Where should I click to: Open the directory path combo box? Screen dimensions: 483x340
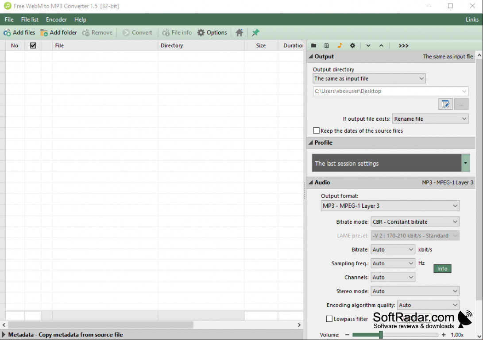(390, 91)
